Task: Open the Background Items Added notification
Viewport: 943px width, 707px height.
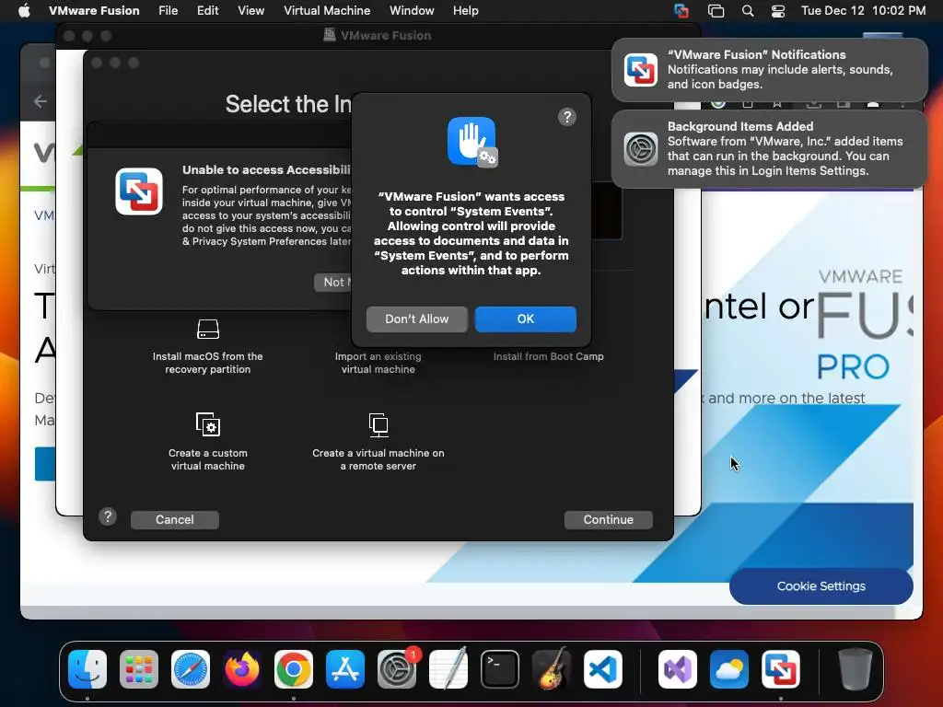Action: pyautogui.click(x=770, y=148)
